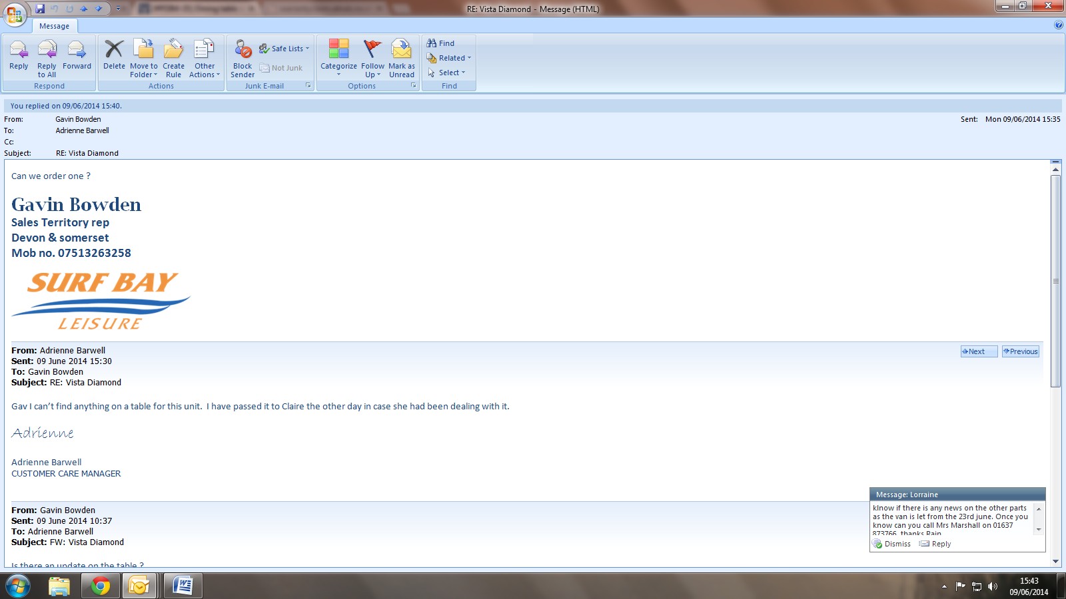Viewport: 1066px width, 599px height.
Task: Click the Find binoculars button
Action: [x=441, y=43]
